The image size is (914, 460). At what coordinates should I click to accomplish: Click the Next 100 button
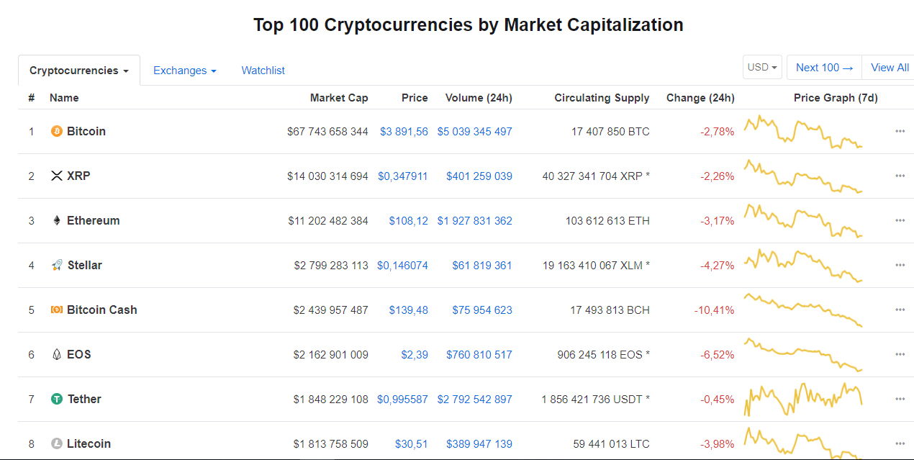(824, 68)
